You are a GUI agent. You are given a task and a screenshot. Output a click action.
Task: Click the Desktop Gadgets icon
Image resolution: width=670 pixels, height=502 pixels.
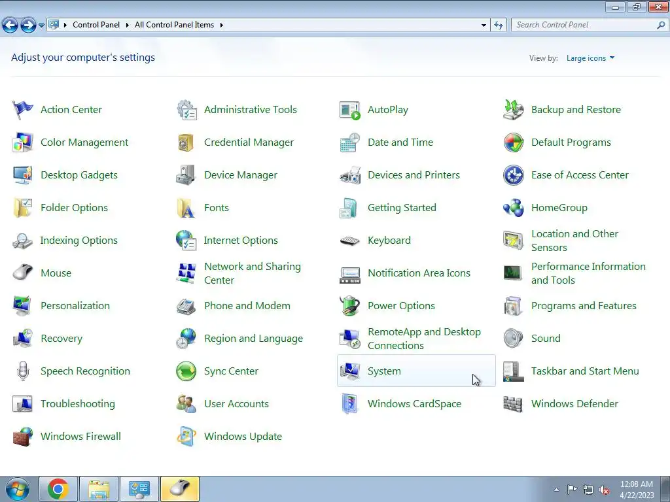[23, 175]
